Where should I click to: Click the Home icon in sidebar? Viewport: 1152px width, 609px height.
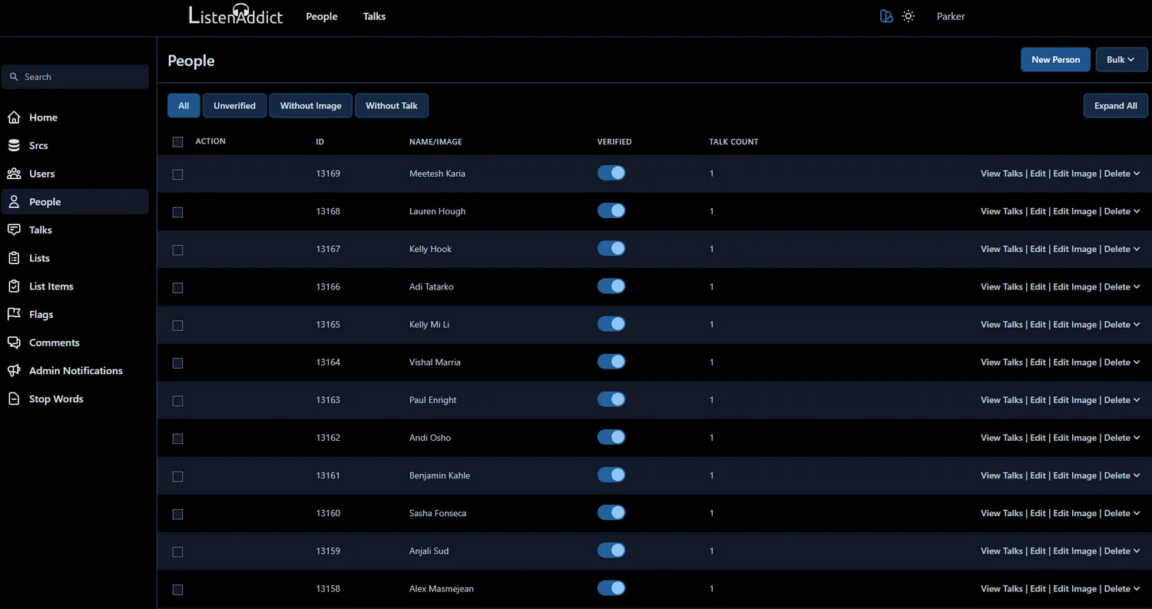[x=14, y=117]
